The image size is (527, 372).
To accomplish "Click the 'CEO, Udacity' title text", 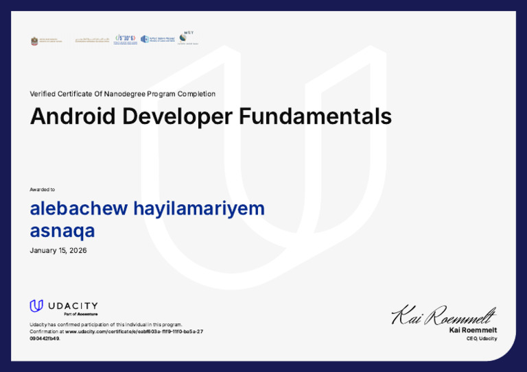I will [482, 338].
